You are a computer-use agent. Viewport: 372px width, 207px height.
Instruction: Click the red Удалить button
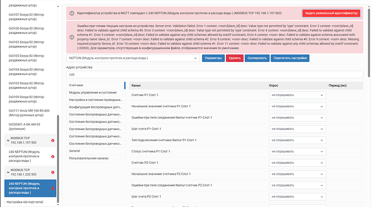pos(235,58)
